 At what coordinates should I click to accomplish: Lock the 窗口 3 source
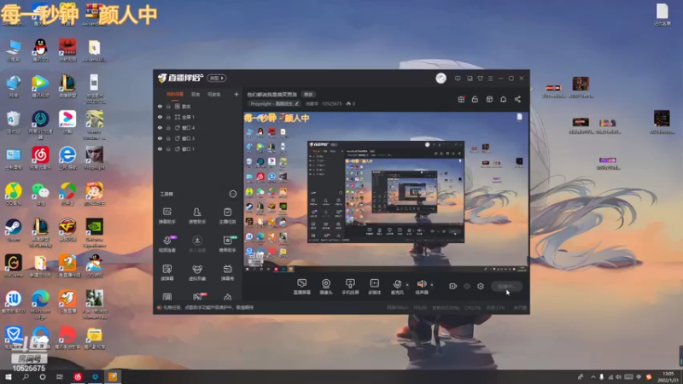pyautogui.click(x=168, y=138)
